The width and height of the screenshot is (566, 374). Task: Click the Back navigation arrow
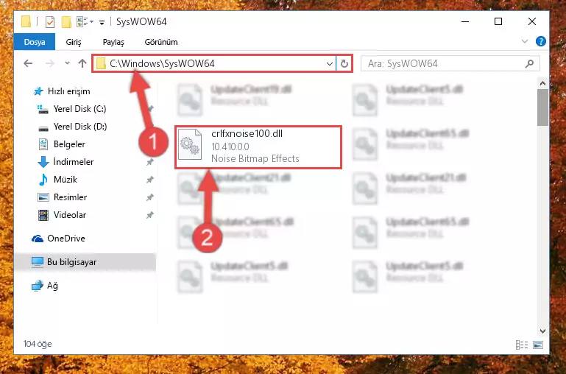point(28,63)
